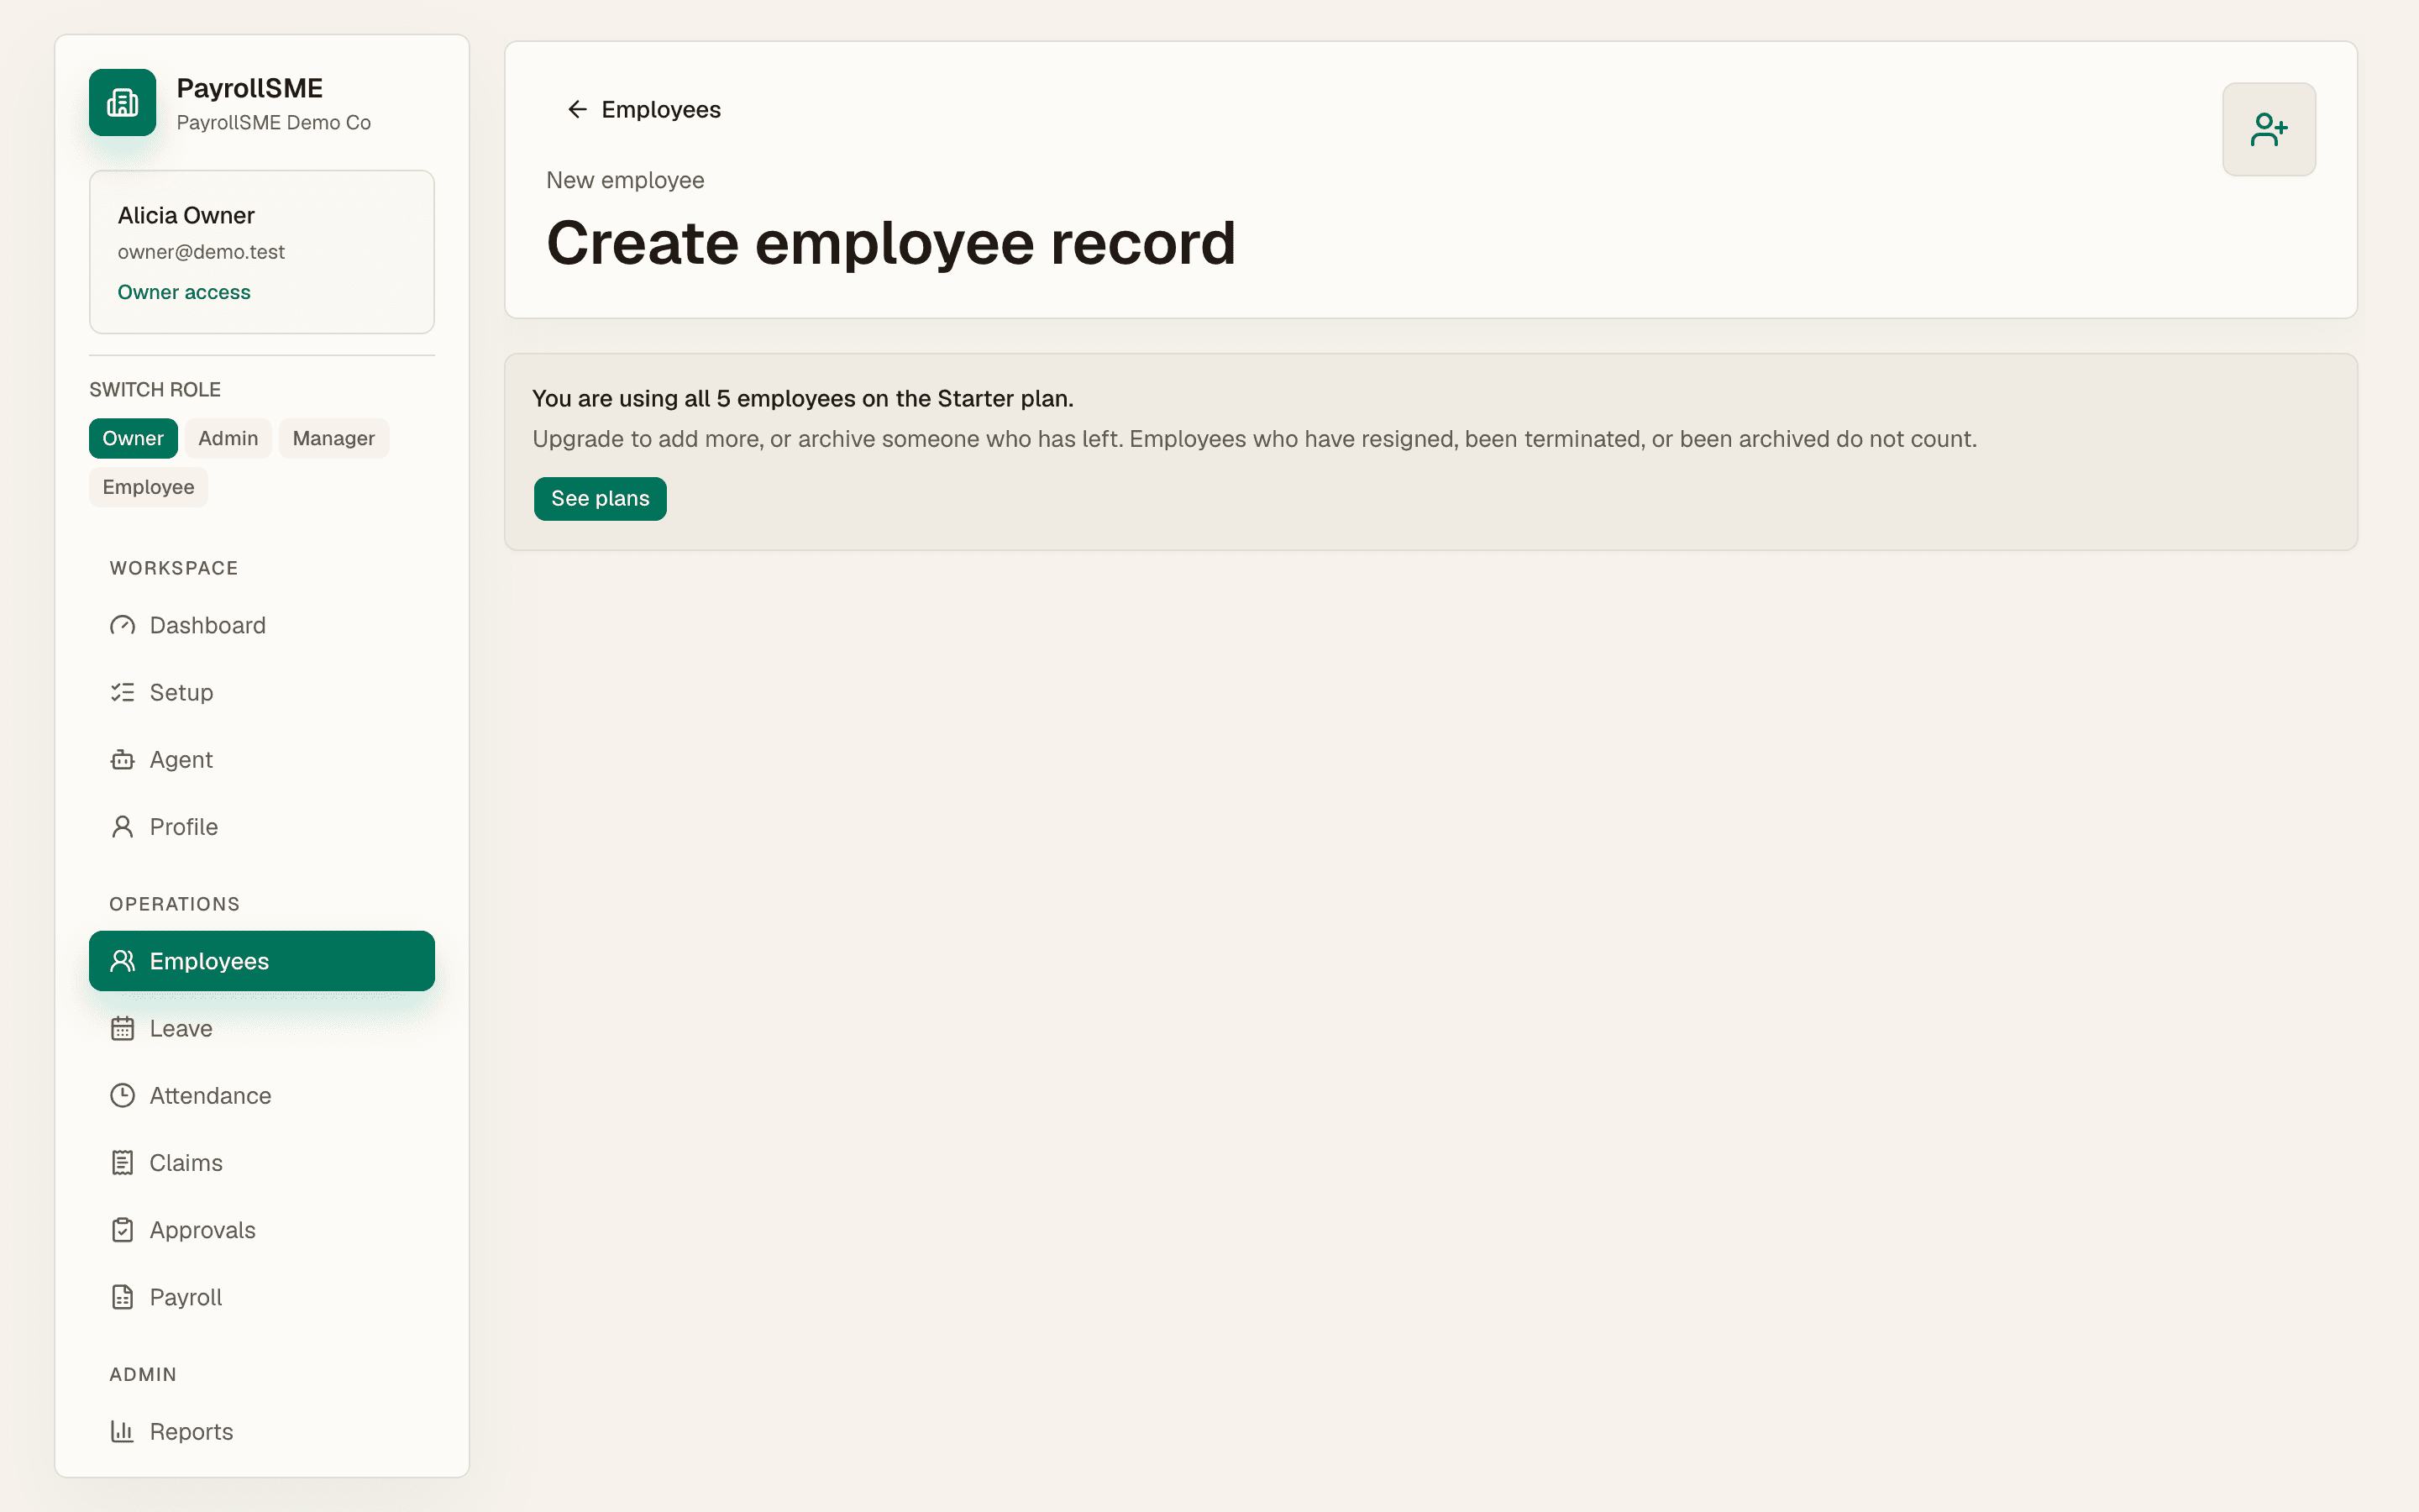Image resolution: width=2419 pixels, height=1512 pixels.
Task: Click the Alicia Owner name
Action: pyautogui.click(x=186, y=215)
